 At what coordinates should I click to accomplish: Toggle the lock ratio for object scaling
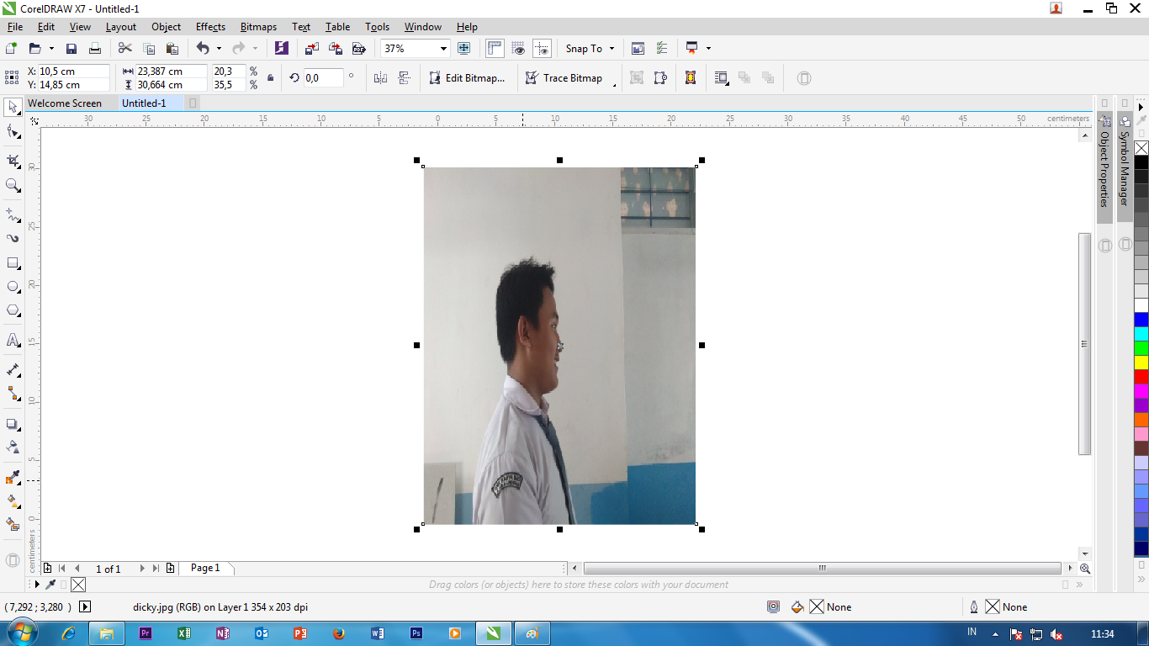point(271,77)
